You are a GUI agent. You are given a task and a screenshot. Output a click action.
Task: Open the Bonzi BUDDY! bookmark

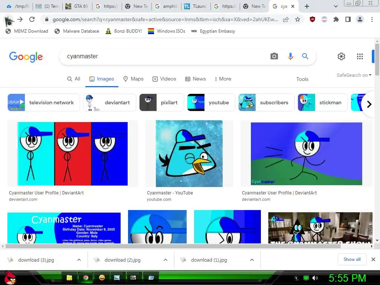[124, 31]
